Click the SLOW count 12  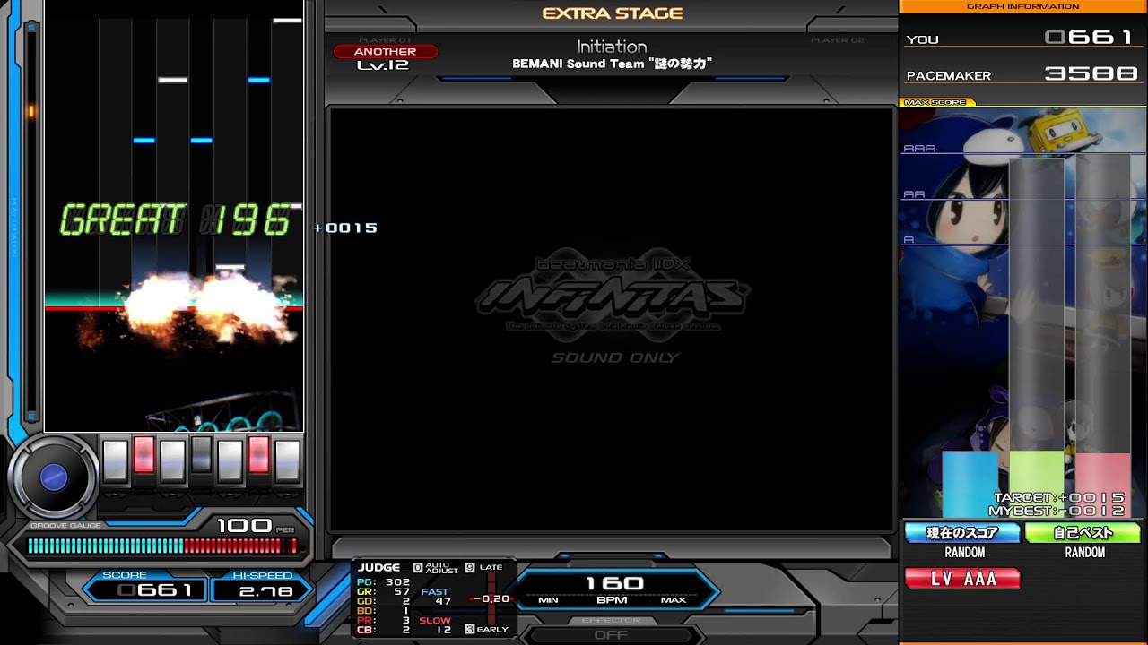pyautogui.click(x=443, y=630)
